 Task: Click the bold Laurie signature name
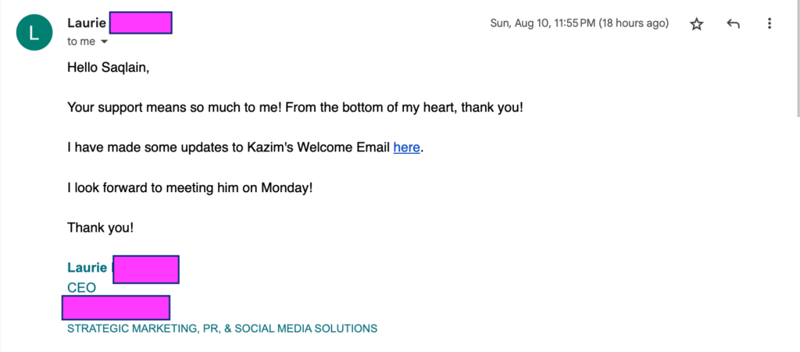click(87, 268)
